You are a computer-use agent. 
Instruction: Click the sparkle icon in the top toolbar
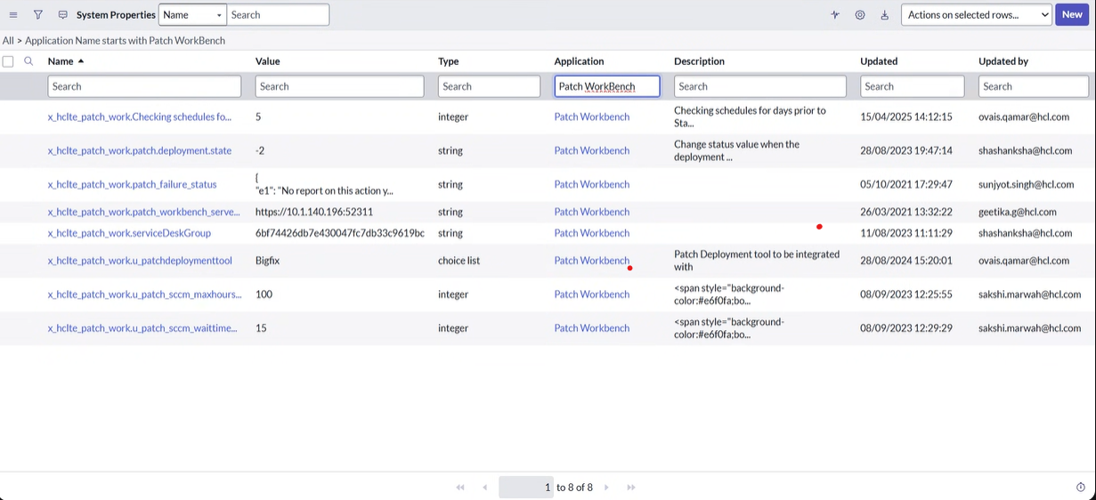(x=835, y=15)
